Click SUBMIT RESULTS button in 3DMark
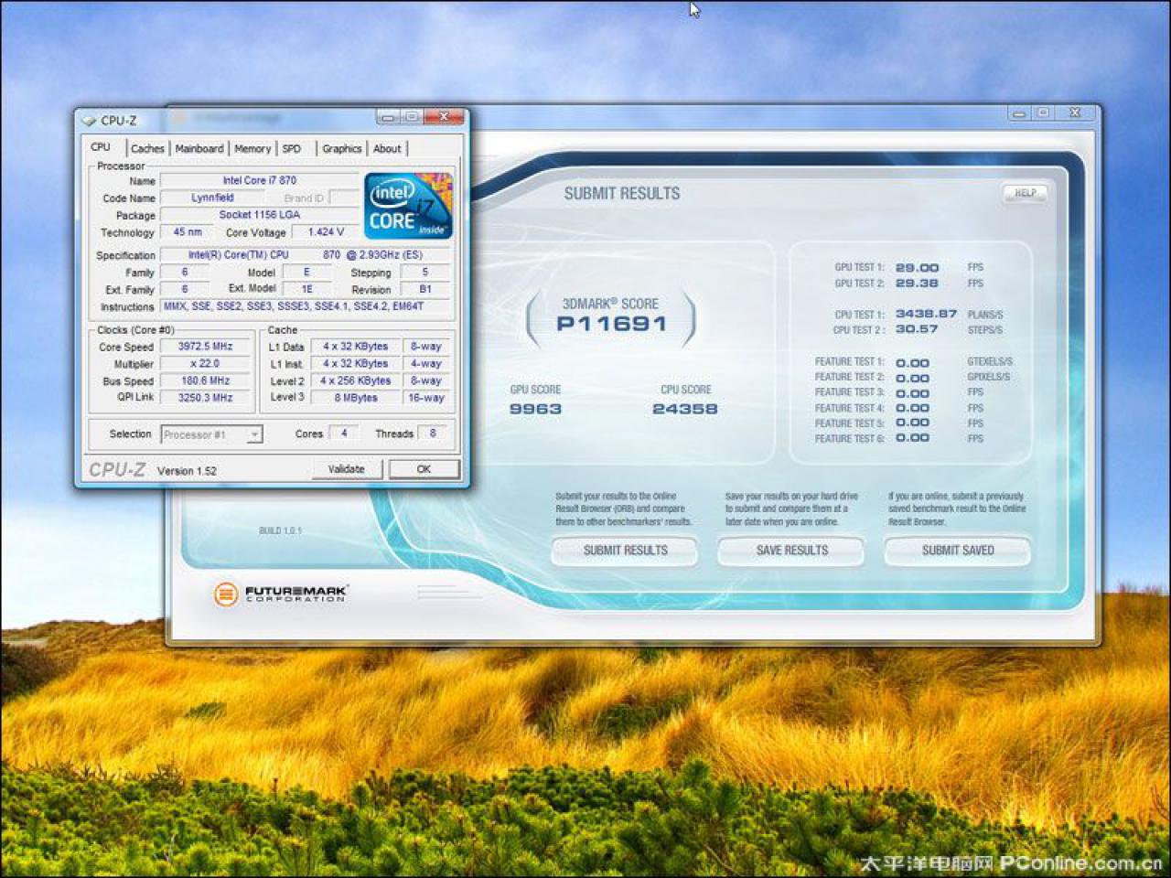This screenshot has width=1171, height=878. coord(625,550)
